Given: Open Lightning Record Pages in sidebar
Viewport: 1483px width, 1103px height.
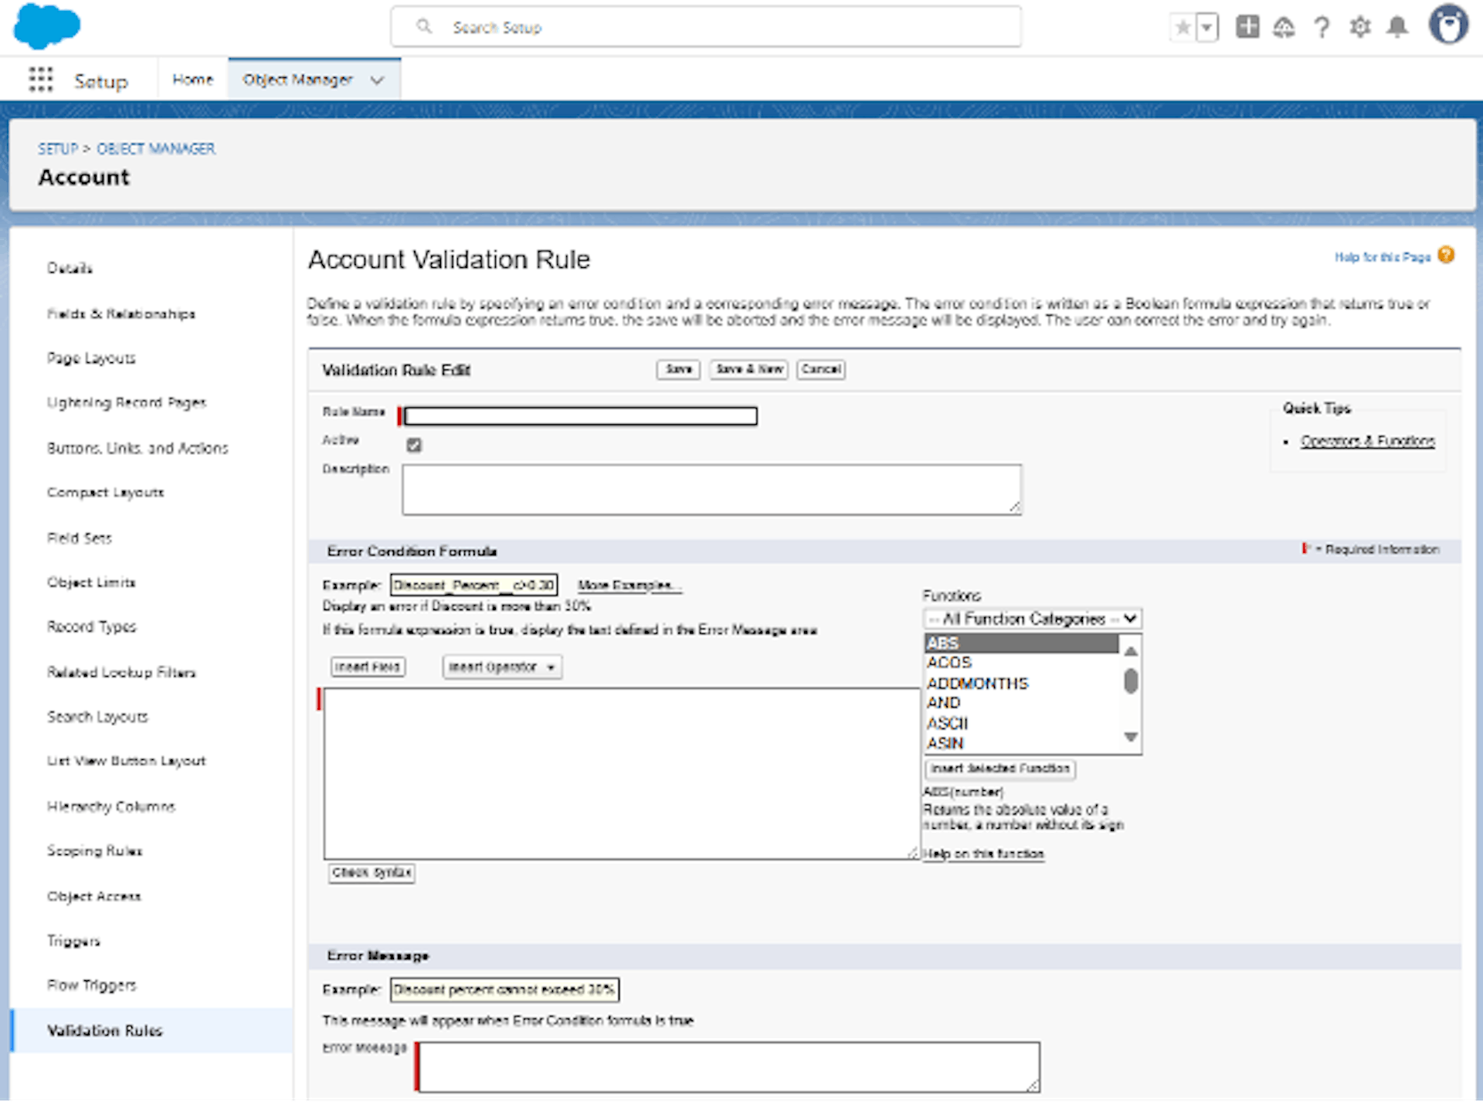Looking at the screenshot, I should (127, 402).
